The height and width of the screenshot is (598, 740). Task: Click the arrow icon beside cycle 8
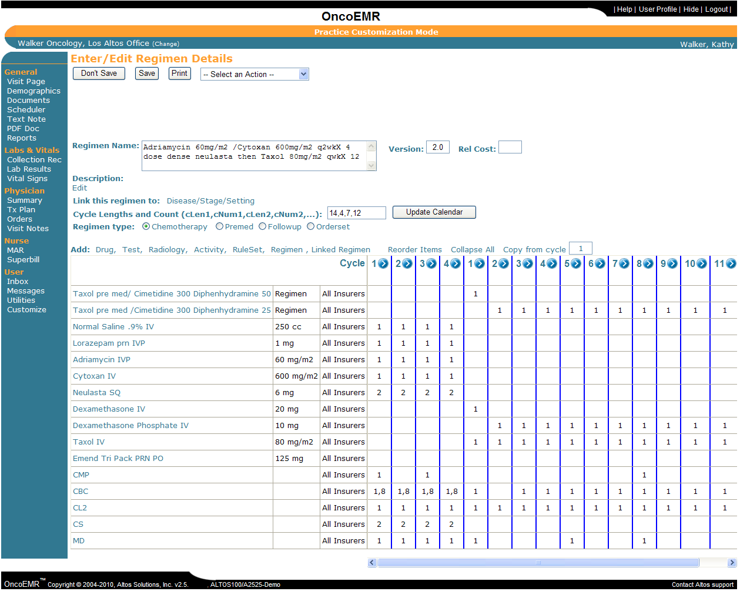[648, 263]
